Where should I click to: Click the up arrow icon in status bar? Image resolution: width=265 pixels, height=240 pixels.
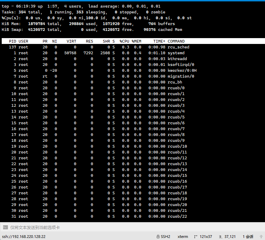click(261, 237)
